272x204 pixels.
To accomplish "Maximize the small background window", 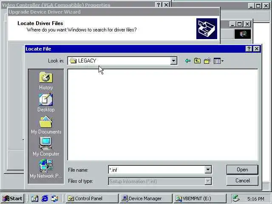I will pos(240,24).
